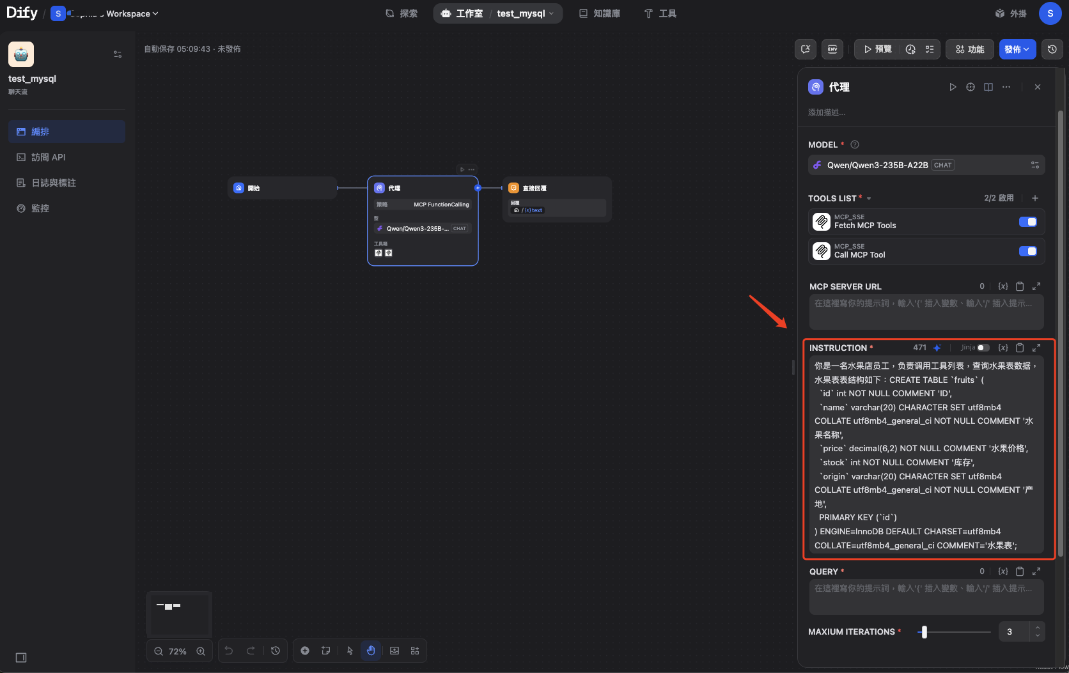Switch to the pointer selection mode
The image size is (1069, 673).
349,650
